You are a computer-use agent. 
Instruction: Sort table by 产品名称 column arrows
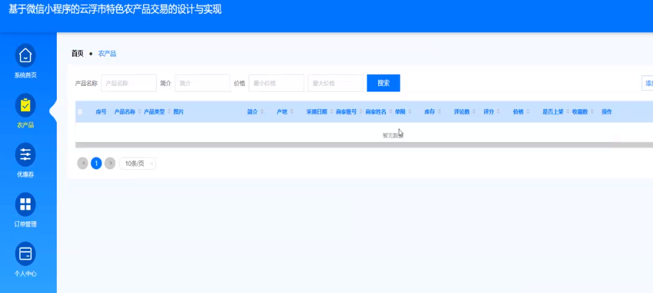139,112
